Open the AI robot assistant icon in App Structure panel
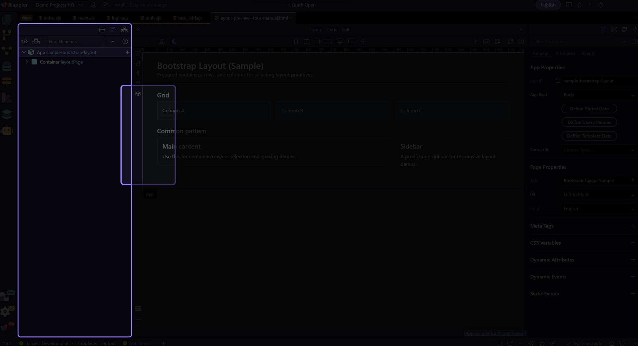Image resolution: width=638 pixels, height=346 pixels. pos(102,30)
